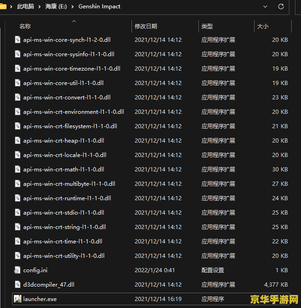The image size is (301, 308).
Task: Click icon of api-ms-win-core-sysinfo-l1-1-0.dll
Action: tap(18, 54)
